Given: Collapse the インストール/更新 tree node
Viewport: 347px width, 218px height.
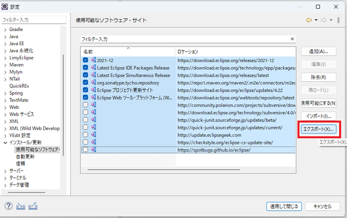Looking at the screenshot, I should tap(5, 143).
